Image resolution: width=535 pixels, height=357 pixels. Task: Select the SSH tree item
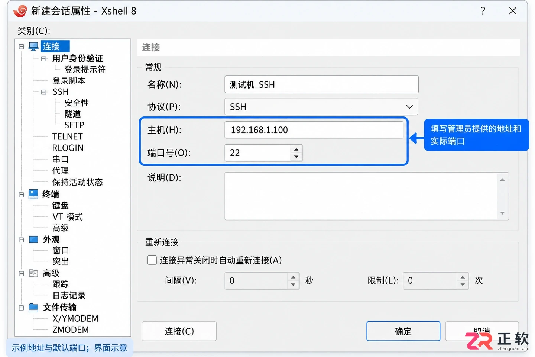[61, 92]
